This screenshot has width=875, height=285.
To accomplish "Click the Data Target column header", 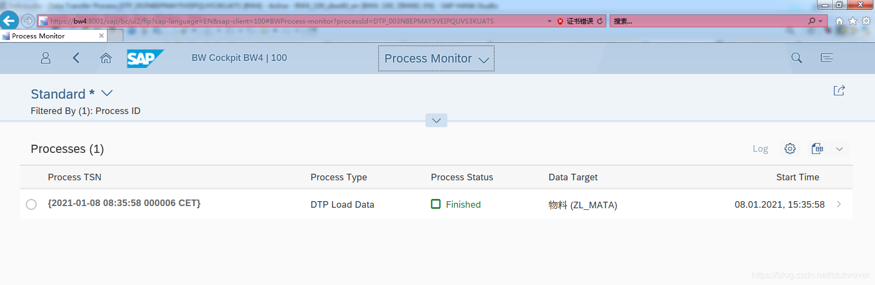I will (573, 177).
